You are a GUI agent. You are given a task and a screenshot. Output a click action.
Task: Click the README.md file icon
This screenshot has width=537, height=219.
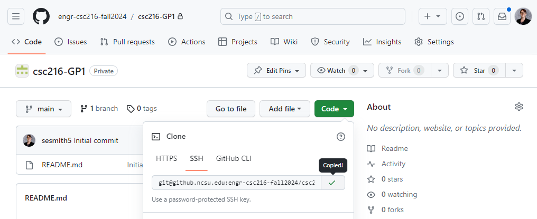point(30,165)
